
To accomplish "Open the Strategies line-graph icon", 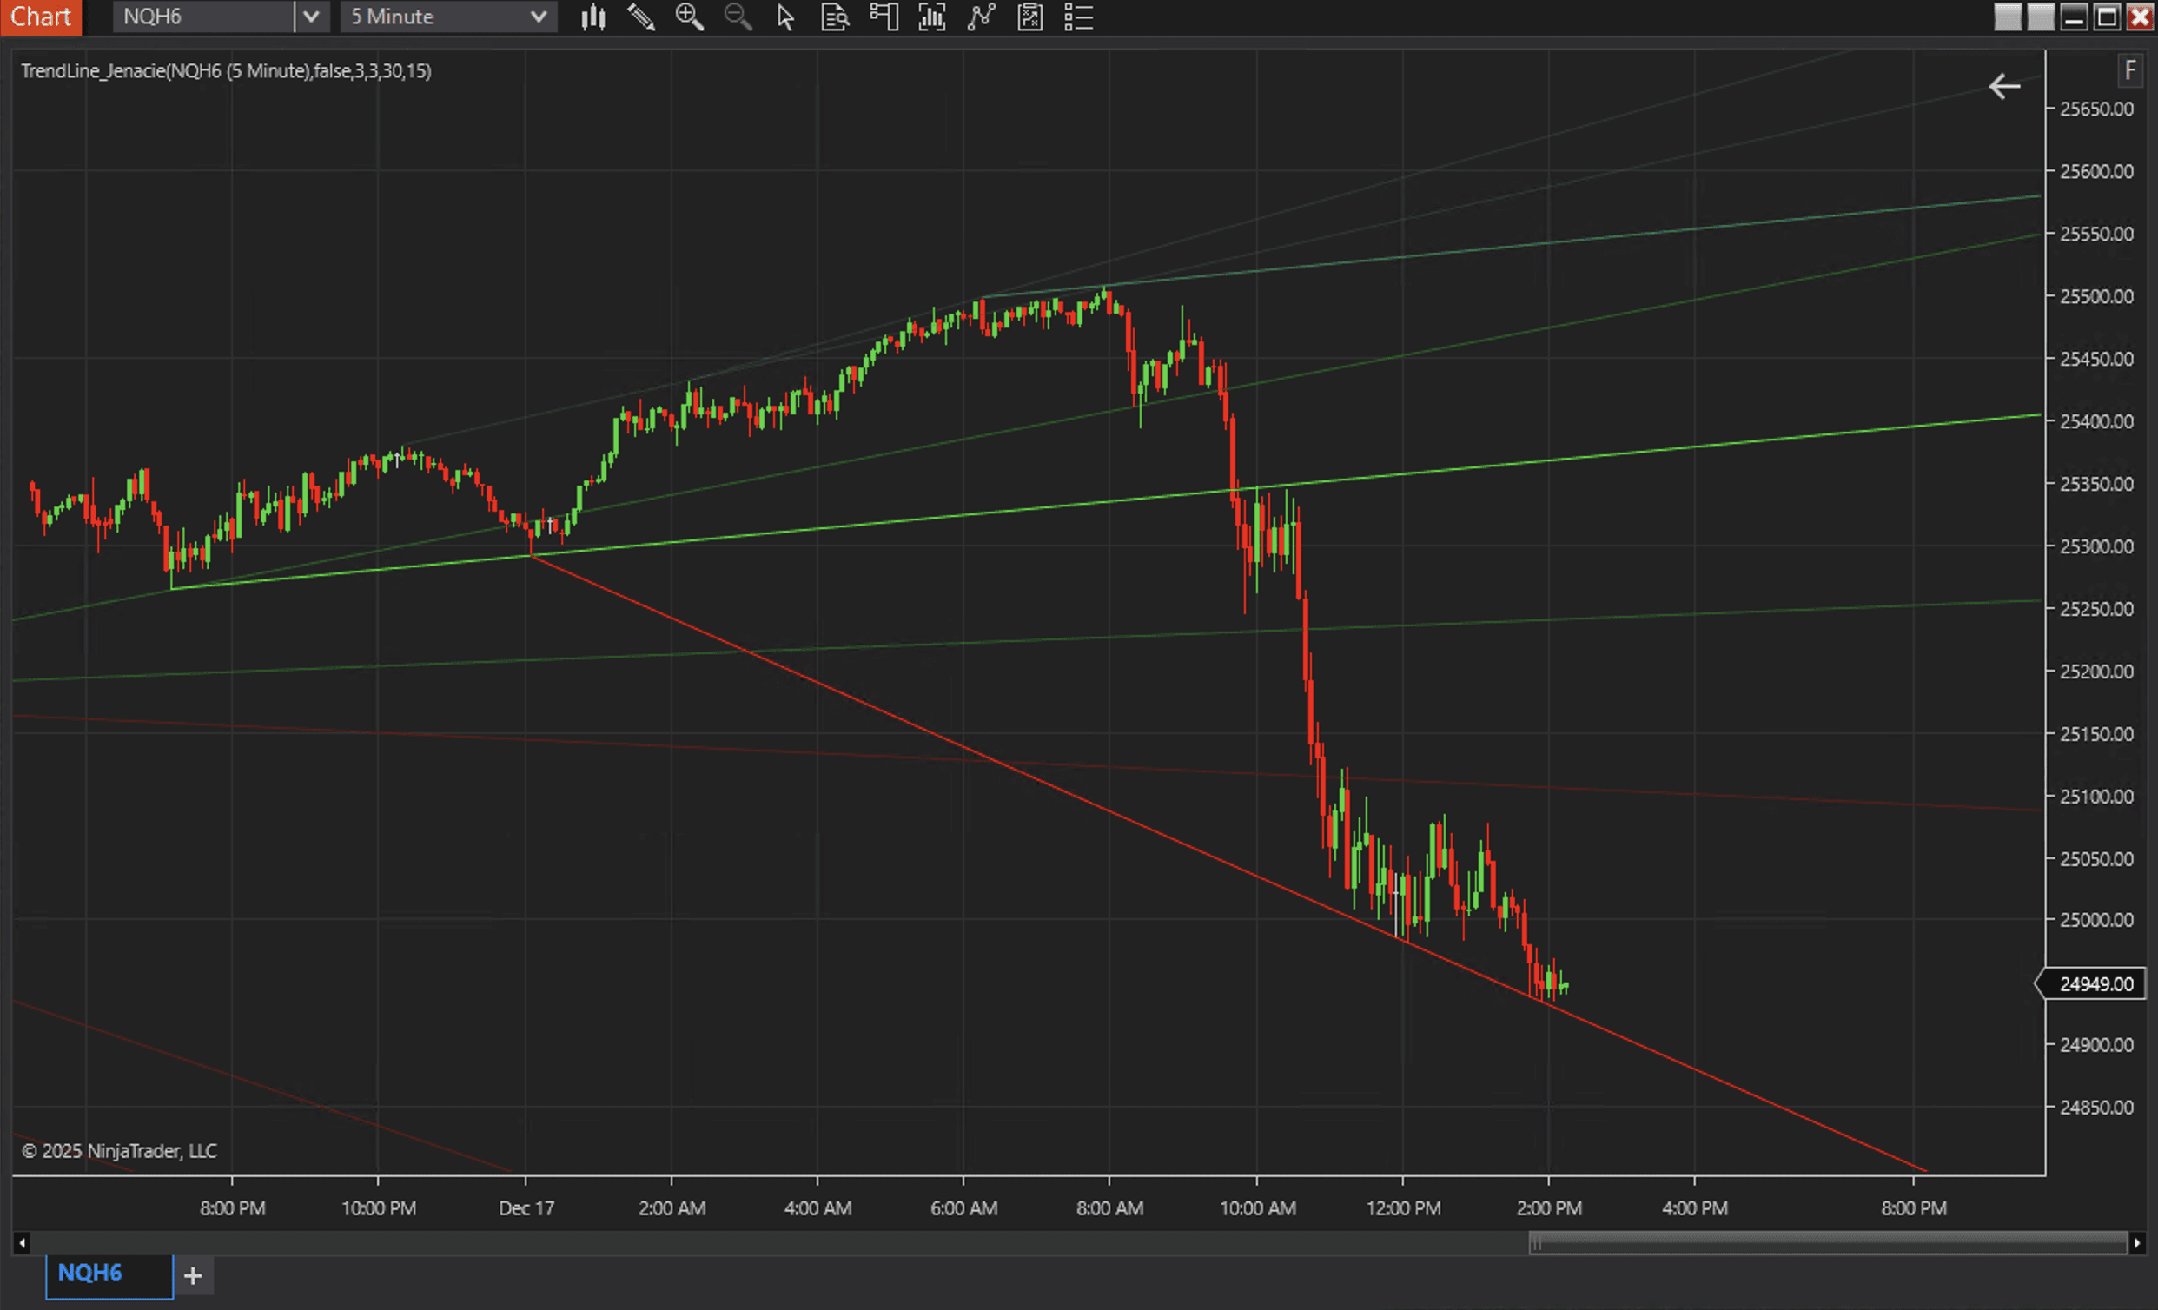I will coord(981,17).
